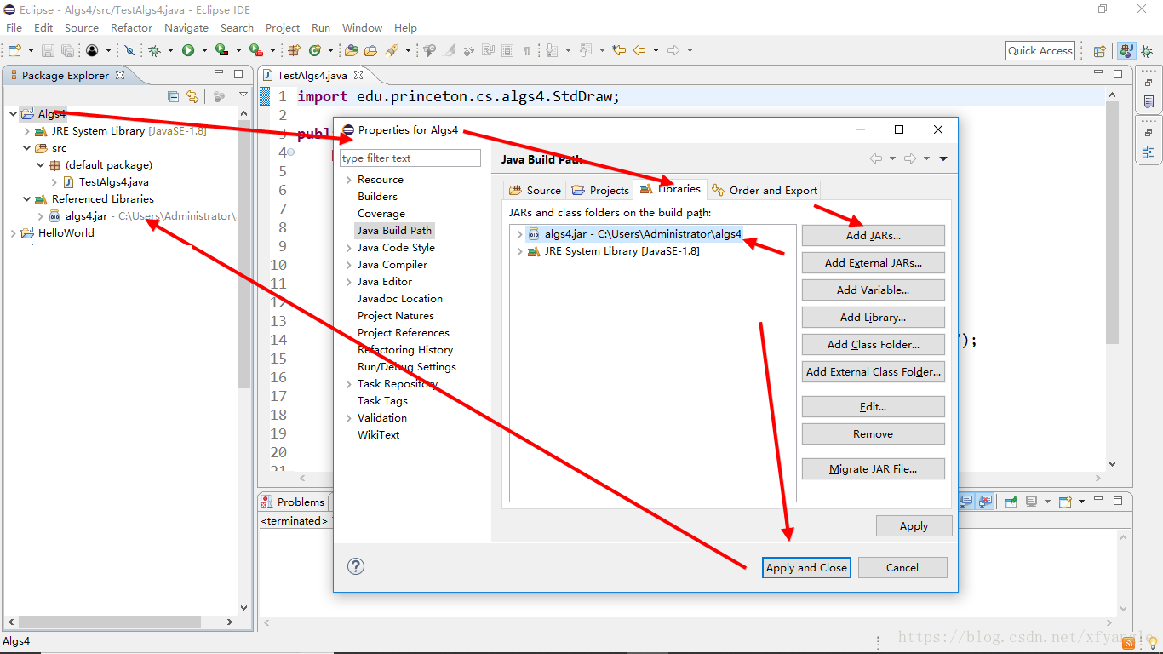The height and width of the screenshot is (654, 1163).
Task: Click the orange RSS feed status icon
Action: click(1129, 643)
